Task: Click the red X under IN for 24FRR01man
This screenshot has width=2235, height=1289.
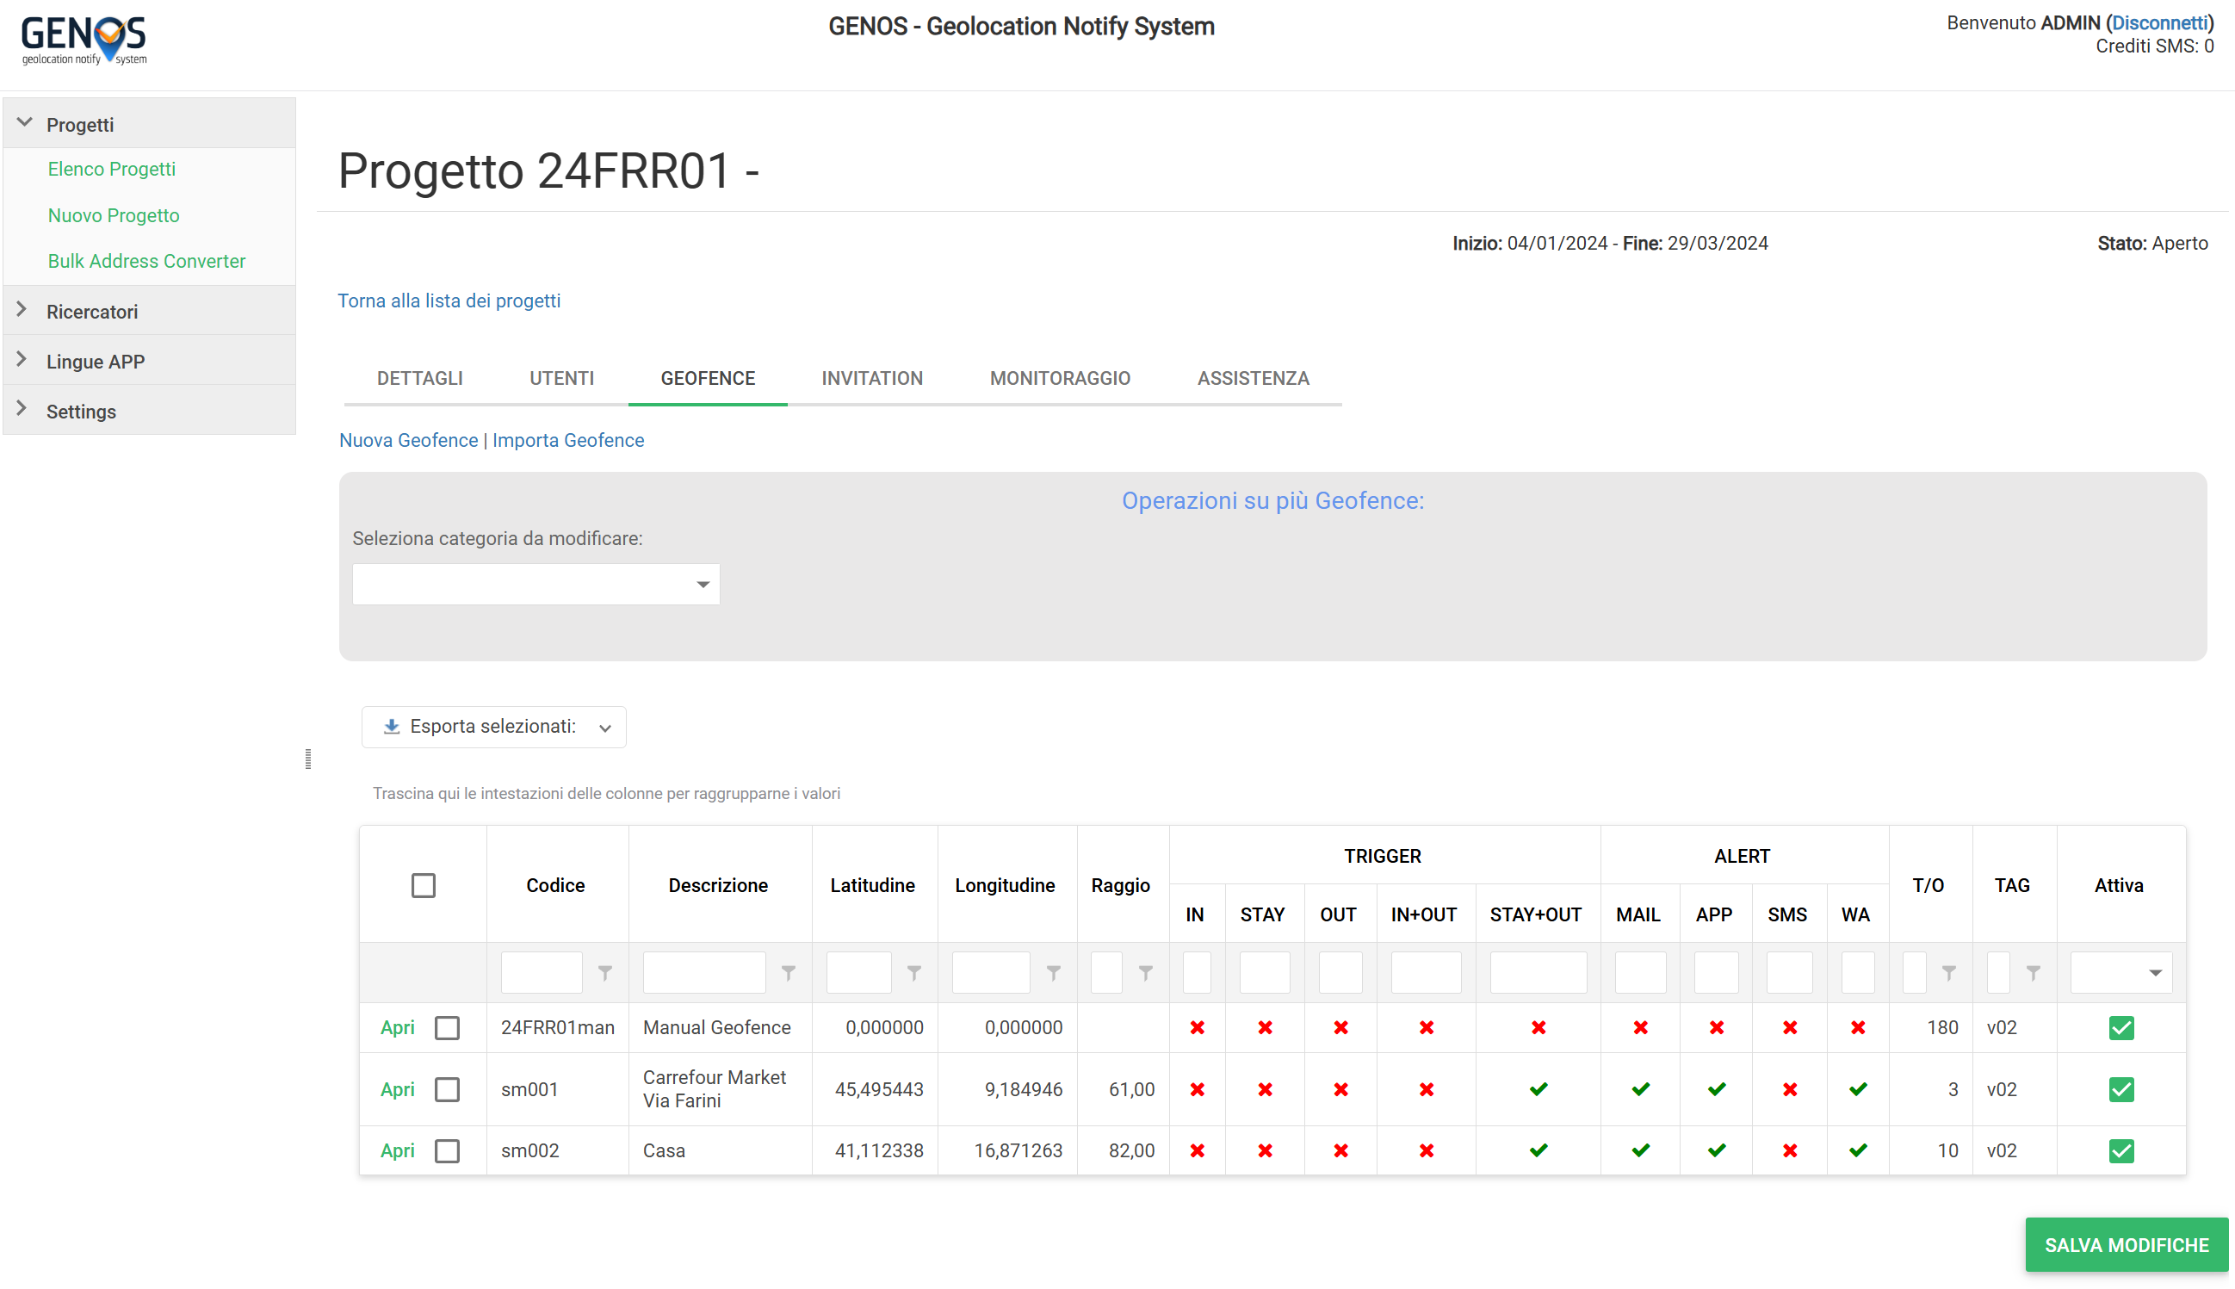Action: [1198, 1027]
